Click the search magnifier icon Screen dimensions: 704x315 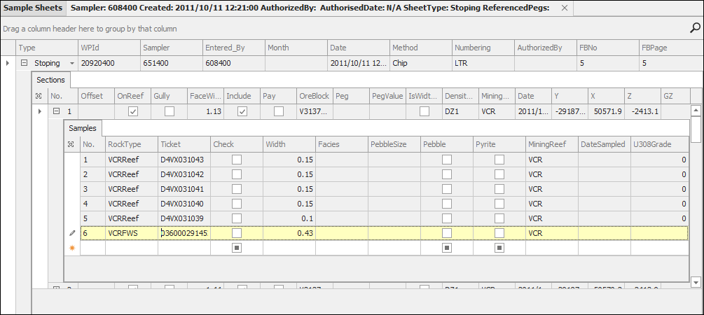coord(694,29)
